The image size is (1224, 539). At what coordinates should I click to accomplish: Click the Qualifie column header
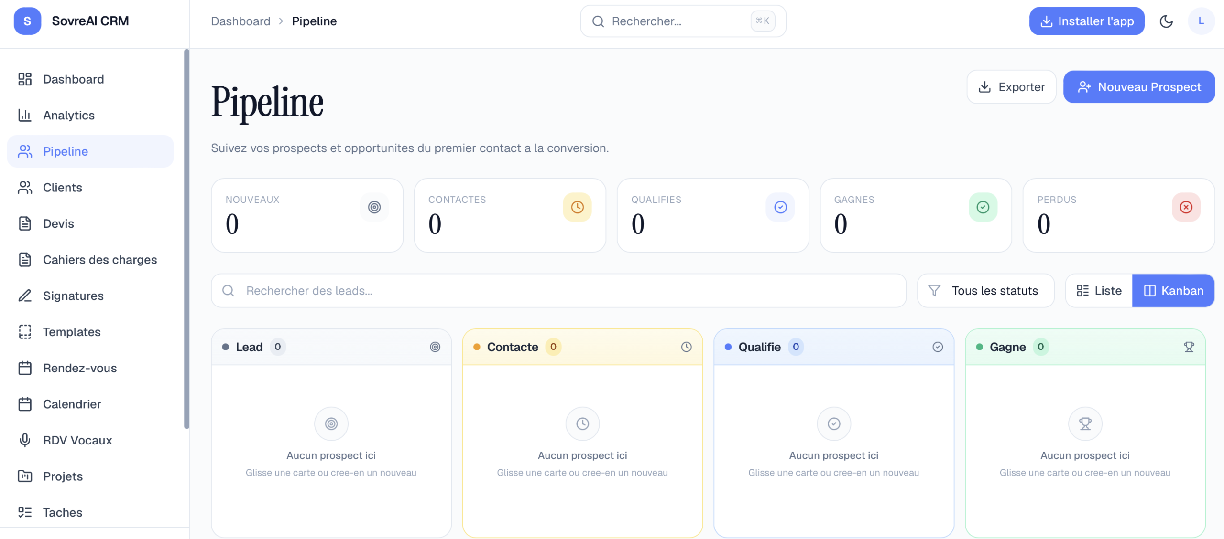point(834,347)
